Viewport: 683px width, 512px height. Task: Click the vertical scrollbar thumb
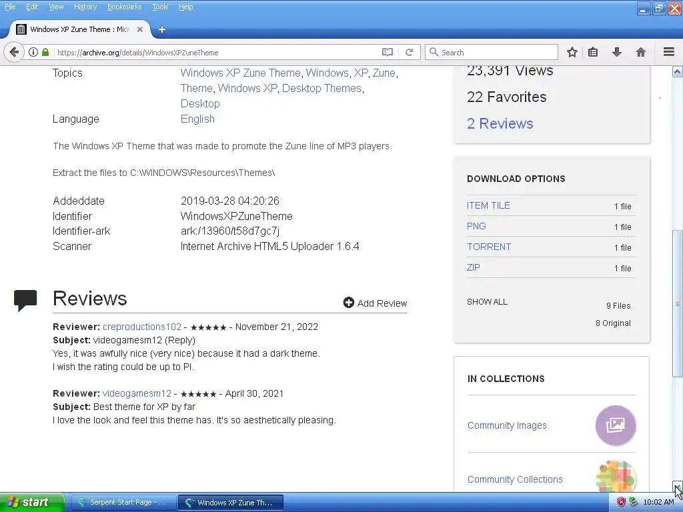[678, 303]
